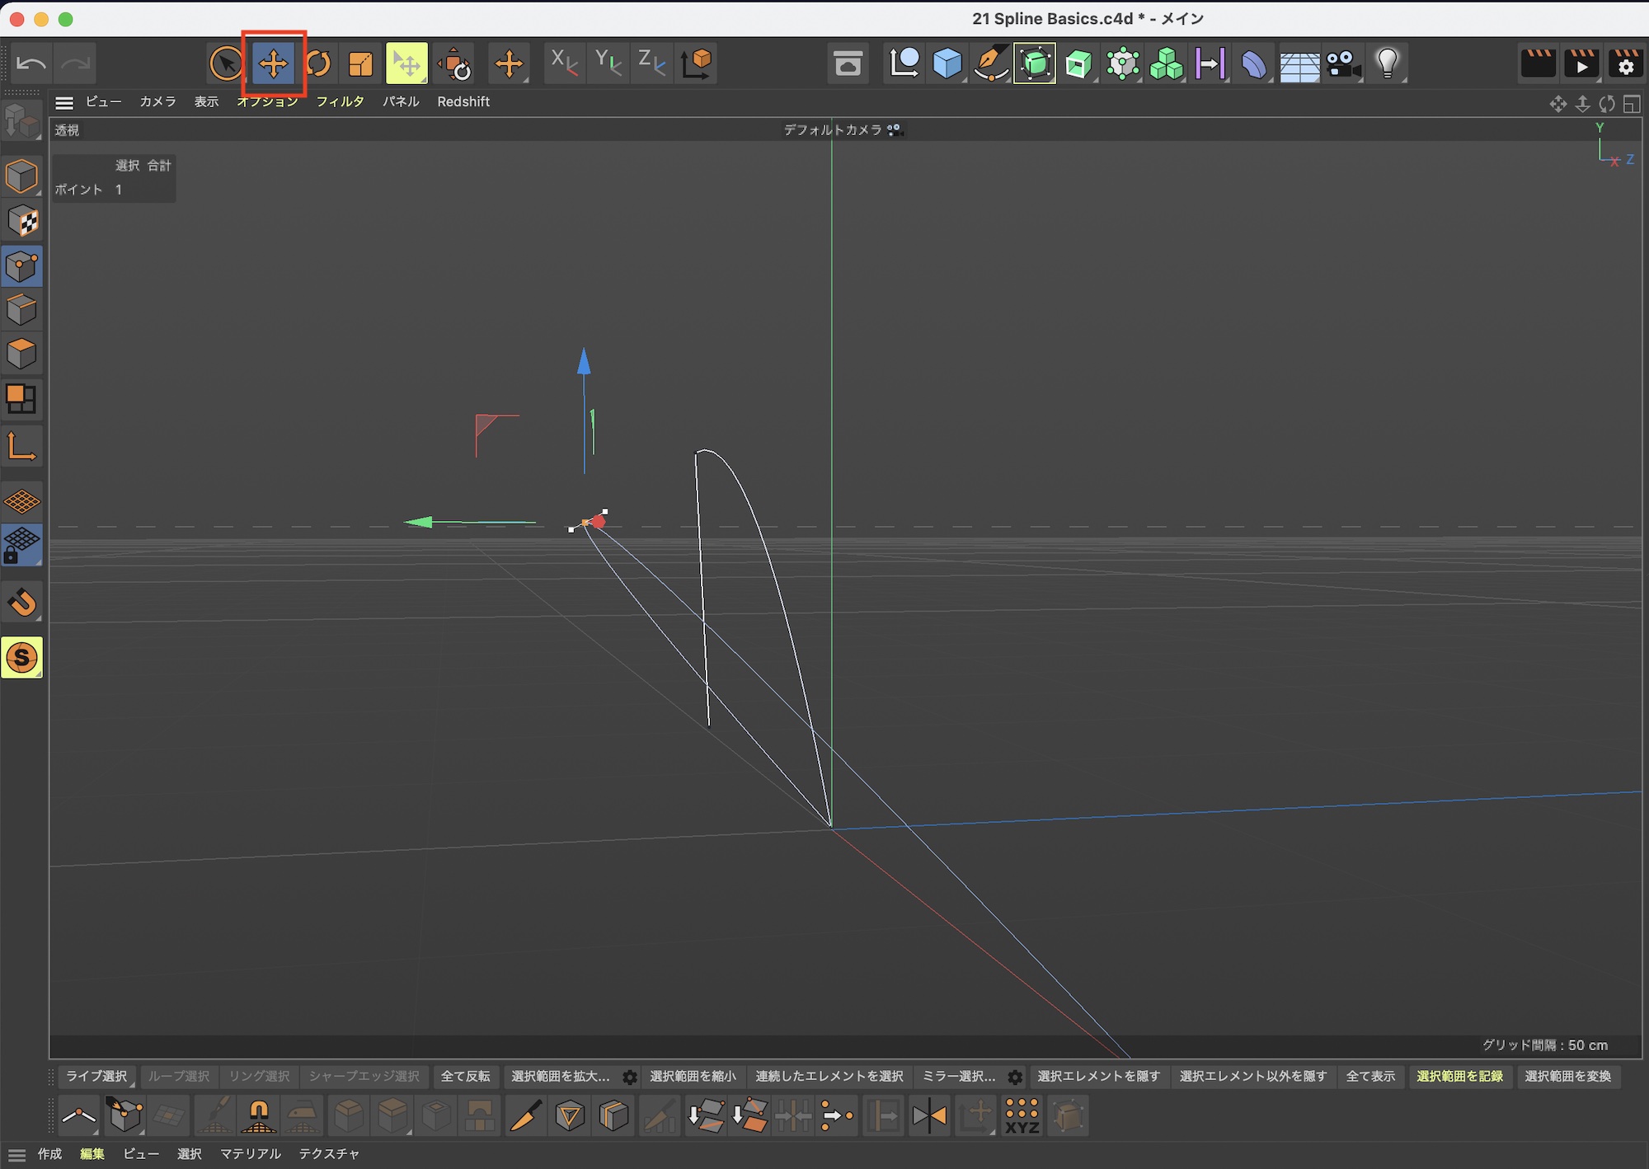Open the カメラ viewport menu

[x=157, y=101]
